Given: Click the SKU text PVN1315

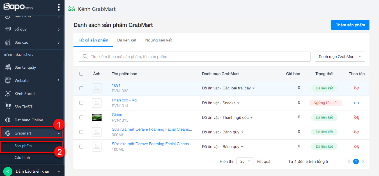Looking at the screenshot, I should pyautogui.click(x=120, y=120).
